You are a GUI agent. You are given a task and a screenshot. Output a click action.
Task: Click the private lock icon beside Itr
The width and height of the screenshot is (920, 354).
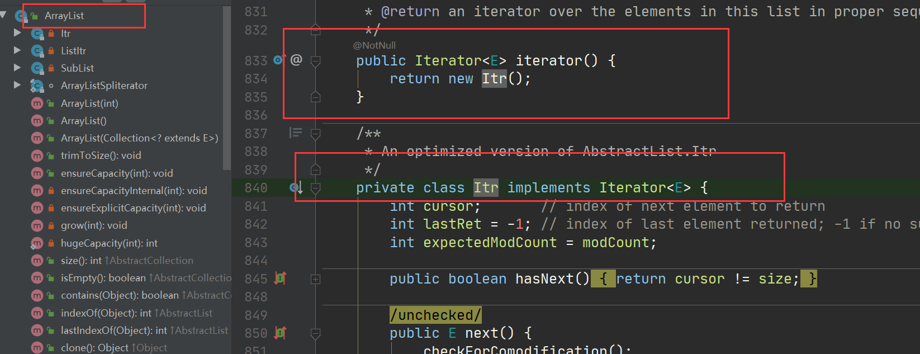(x=51, y=34)
